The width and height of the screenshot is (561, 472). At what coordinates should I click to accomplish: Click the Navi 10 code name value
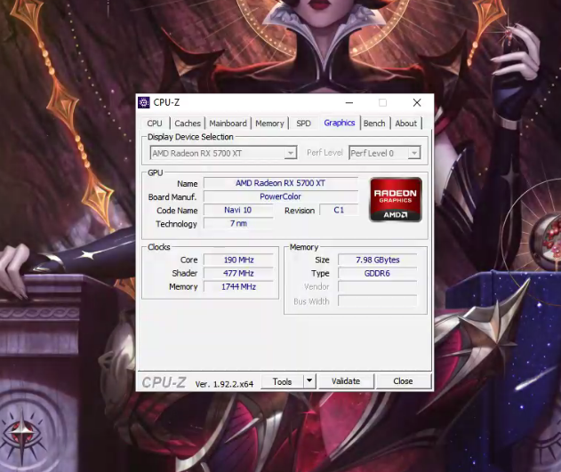pos(238,210)
